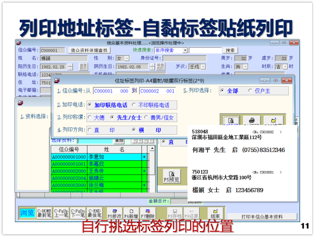The height and width of the screenshot is (237, 315).
Task: Click the 姓名 column header in list
Action: [114, 150]
